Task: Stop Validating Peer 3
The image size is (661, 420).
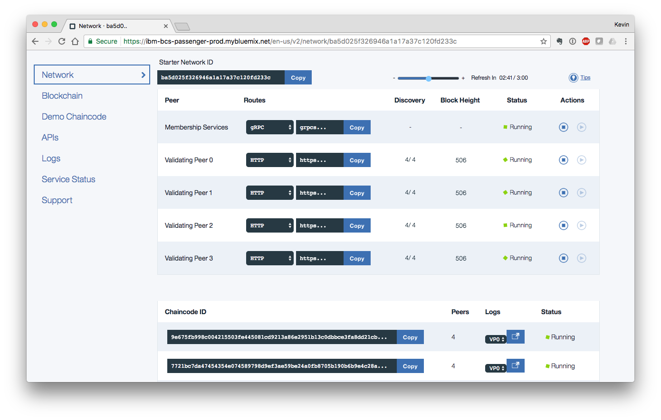Action: click(564, 258)
